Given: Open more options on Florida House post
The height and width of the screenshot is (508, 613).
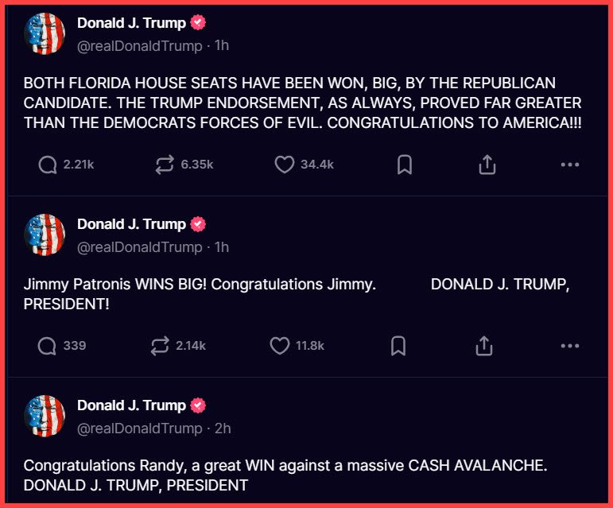Looking at the screenshot, I should [x=570, y=165].
